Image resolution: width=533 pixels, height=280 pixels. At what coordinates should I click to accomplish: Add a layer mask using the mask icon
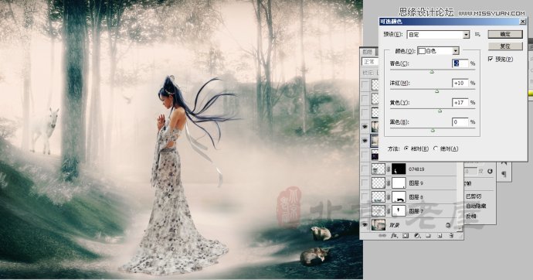pos(406,235)
